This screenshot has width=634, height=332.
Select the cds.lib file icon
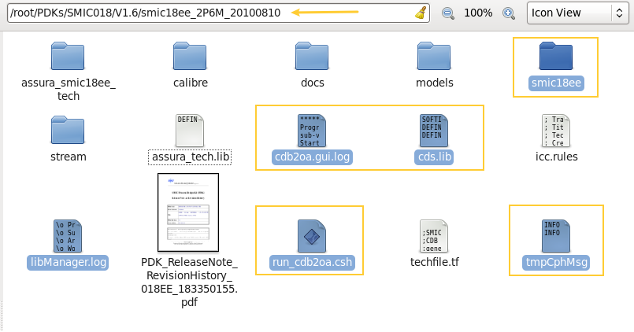[434, 130]
